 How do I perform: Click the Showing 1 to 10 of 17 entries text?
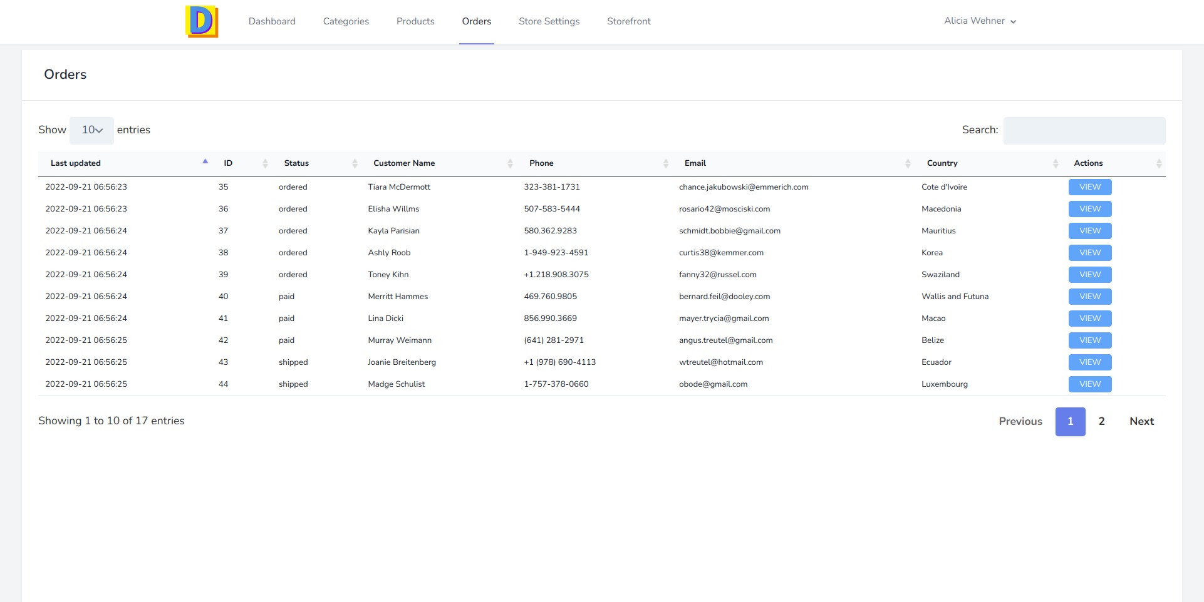point(112,421)
